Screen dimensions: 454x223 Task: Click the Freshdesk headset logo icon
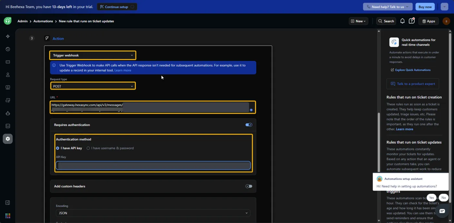tap(7, 21)
